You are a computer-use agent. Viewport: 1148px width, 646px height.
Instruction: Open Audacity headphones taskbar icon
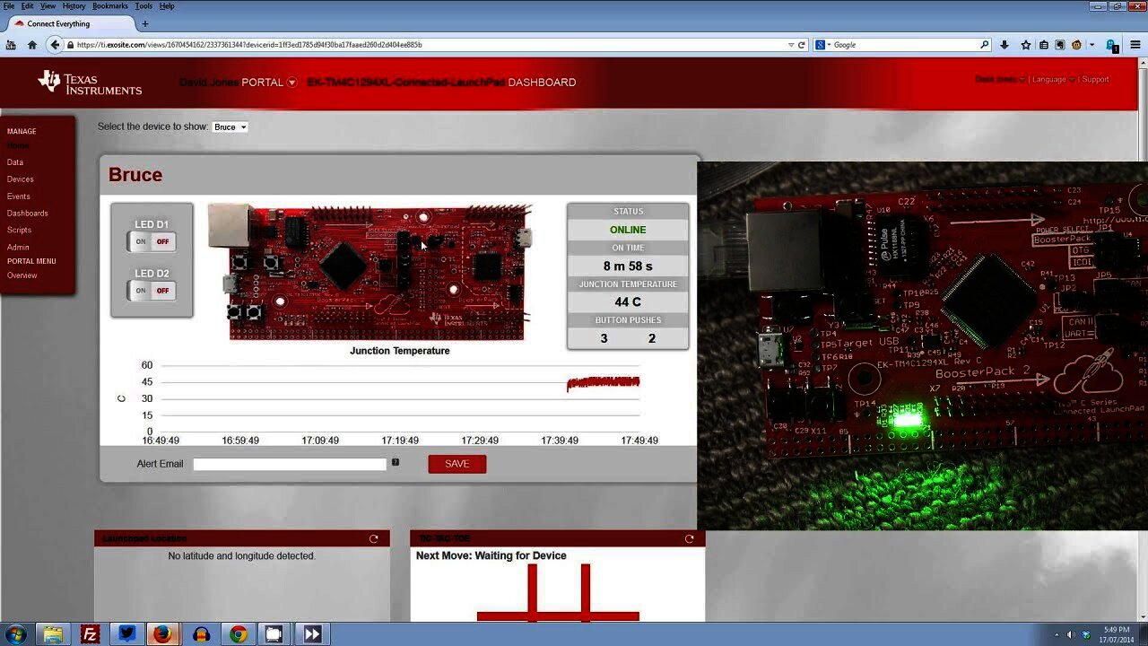tap(201, 634)
